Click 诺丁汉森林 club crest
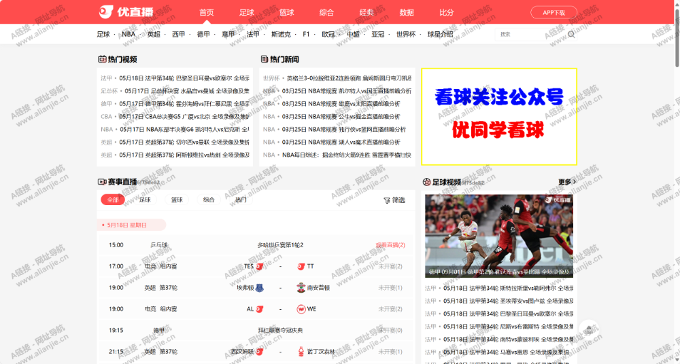The width and height of the screenshot is (680, 364). click(301, 351)
